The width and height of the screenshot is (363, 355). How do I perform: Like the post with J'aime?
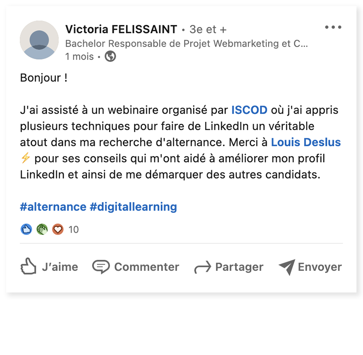[x=49, y=267]
